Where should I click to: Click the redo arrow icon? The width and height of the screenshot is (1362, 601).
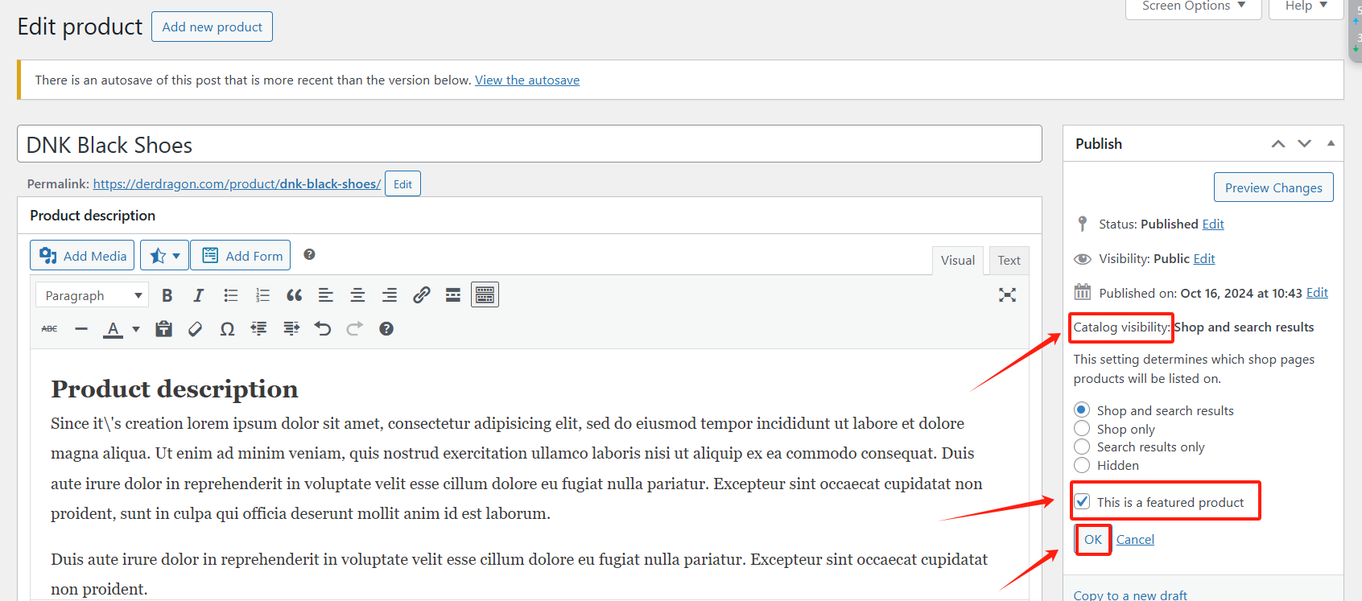pos(354,329)
